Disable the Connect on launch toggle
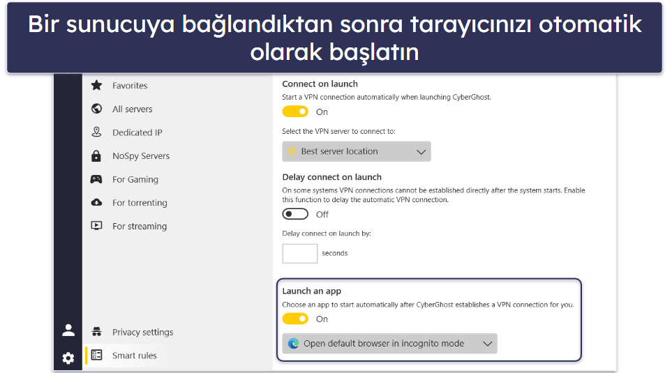The image size is (672, 373). [295, 112]
